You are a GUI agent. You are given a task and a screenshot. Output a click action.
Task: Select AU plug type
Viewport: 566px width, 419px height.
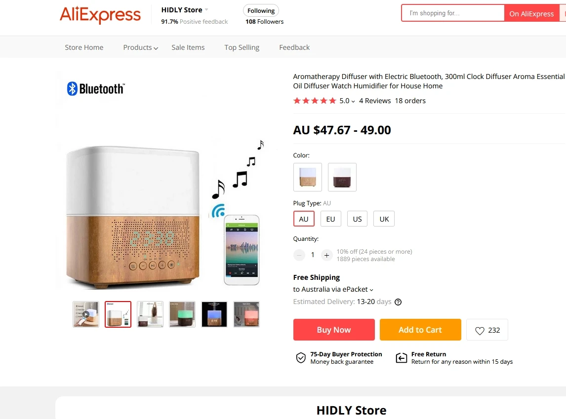click(304, 219)
